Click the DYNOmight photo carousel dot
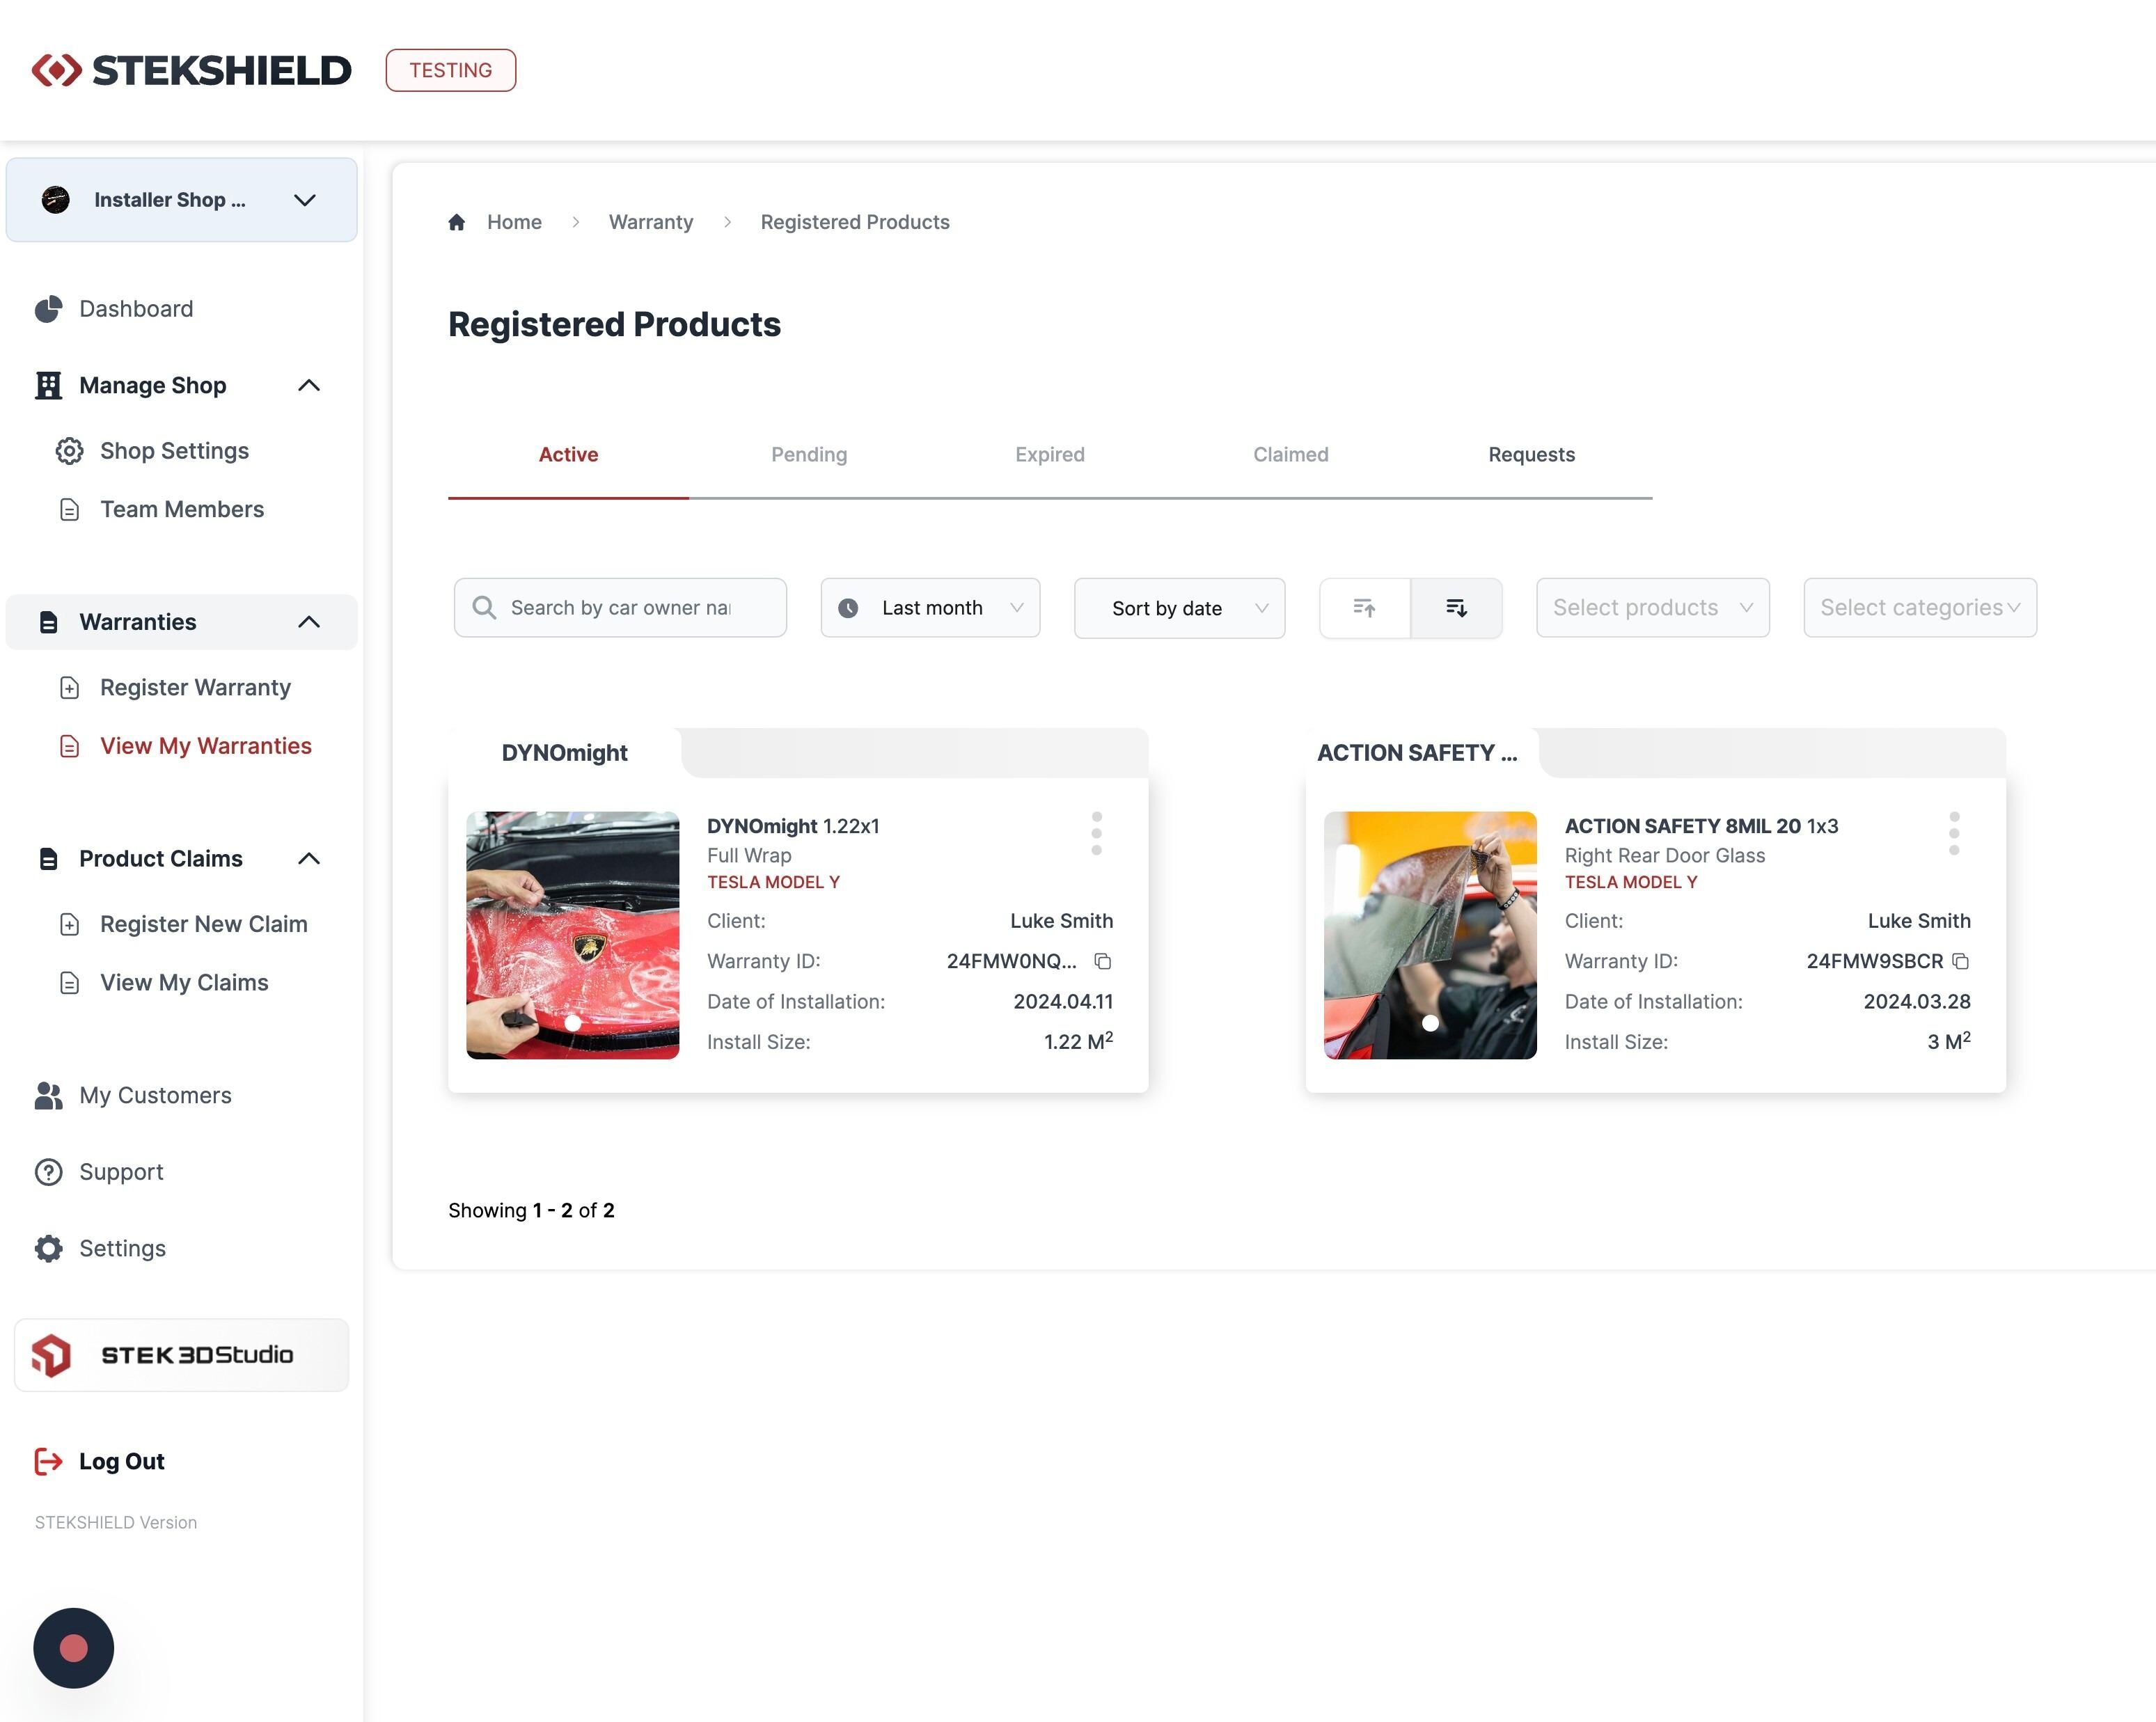The width and height of the screenshot is (2156, 1722). tap(573, 1023)
